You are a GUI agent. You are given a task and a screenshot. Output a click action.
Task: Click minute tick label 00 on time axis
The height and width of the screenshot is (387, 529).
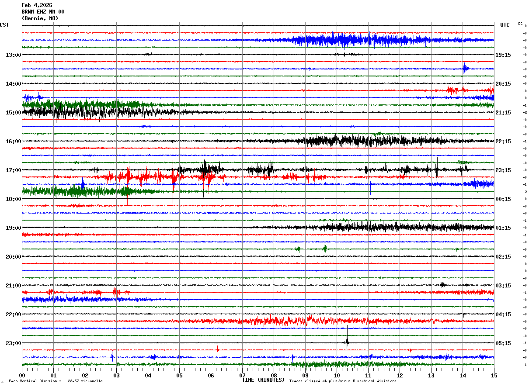click(22, 375)
